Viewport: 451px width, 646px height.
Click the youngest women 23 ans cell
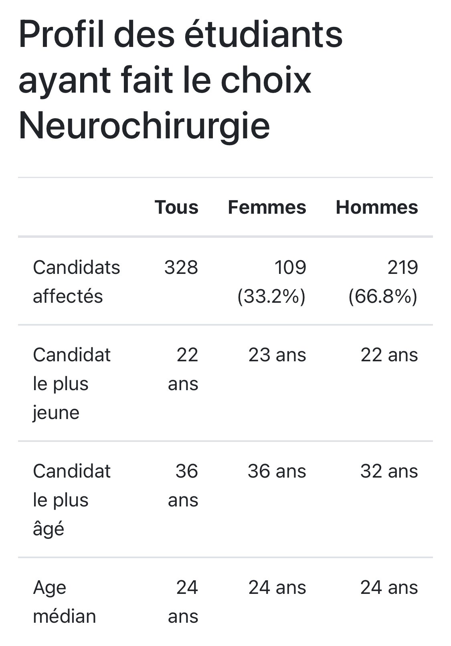(x=277, y=355)
